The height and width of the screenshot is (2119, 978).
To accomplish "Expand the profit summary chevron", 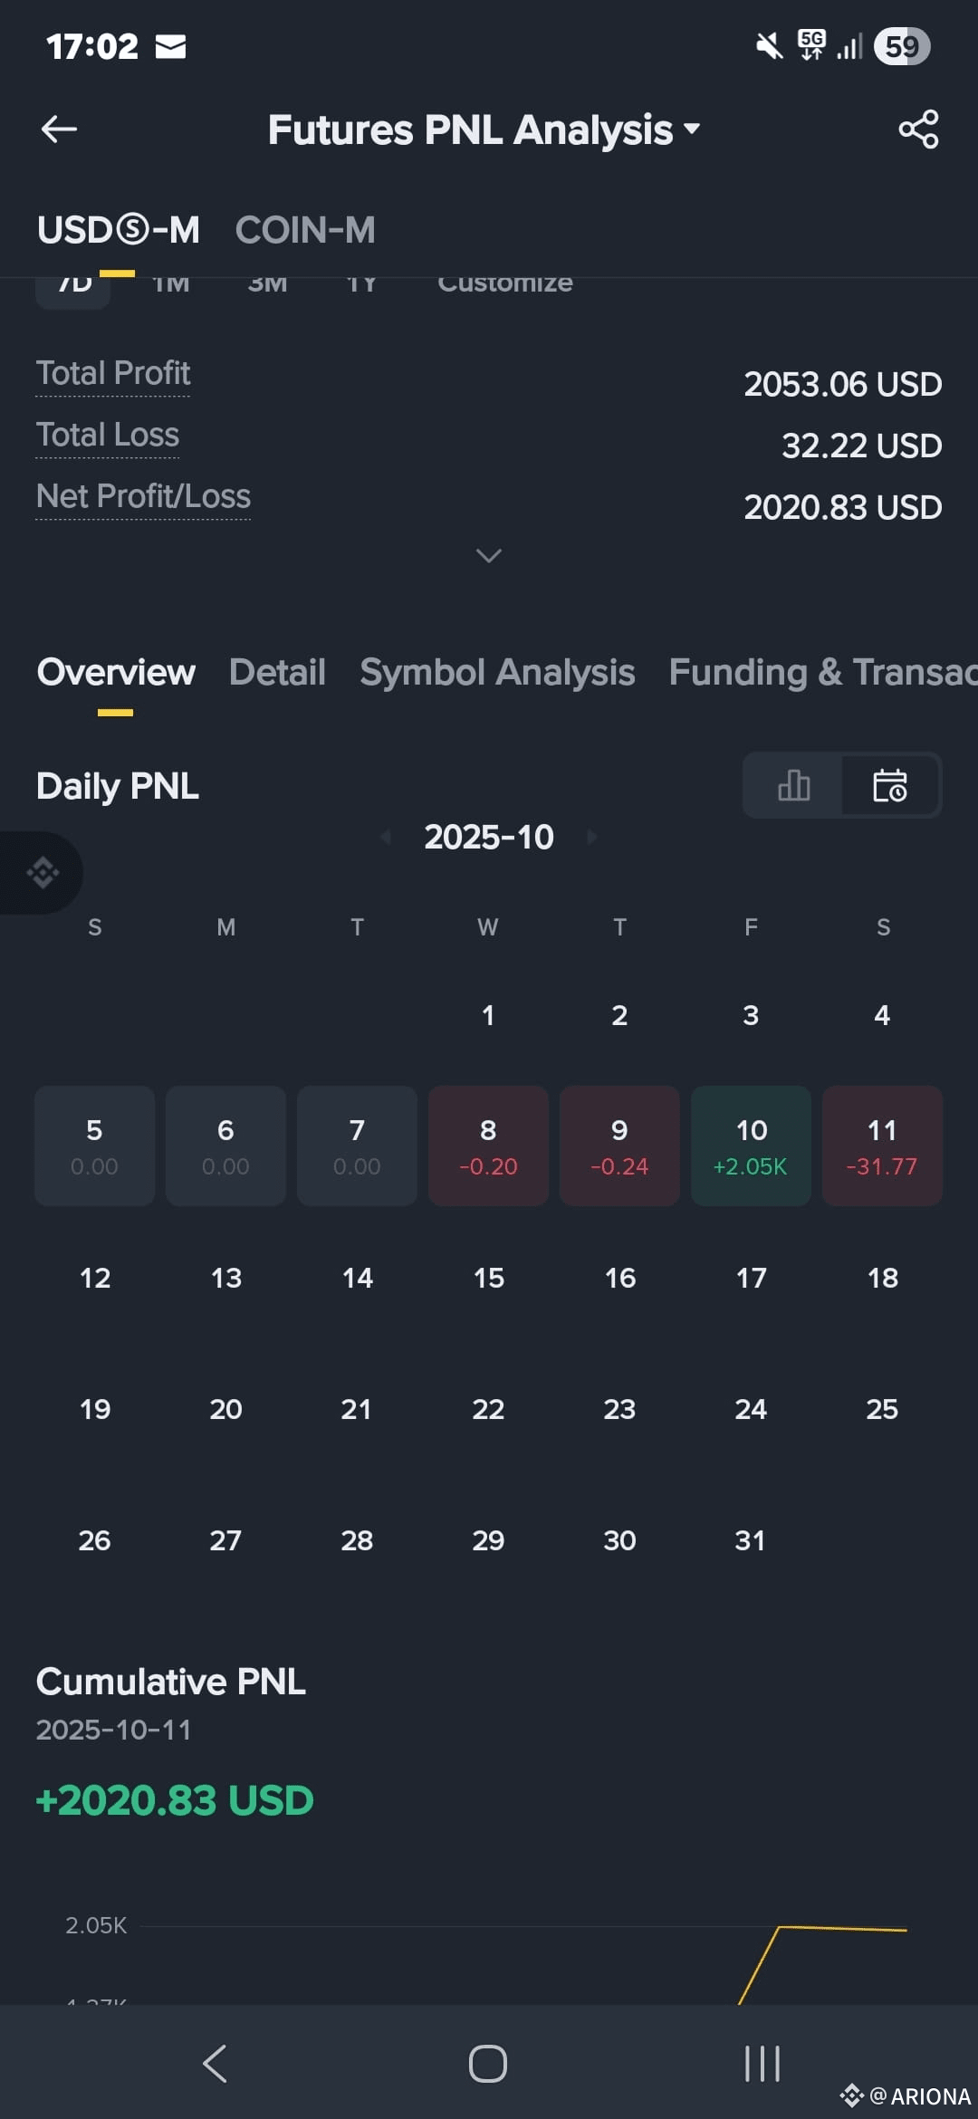I will 489,555.
